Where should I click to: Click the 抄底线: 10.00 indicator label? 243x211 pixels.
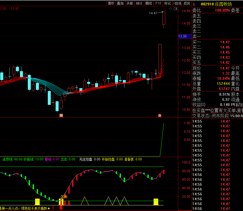coord(33,159)
